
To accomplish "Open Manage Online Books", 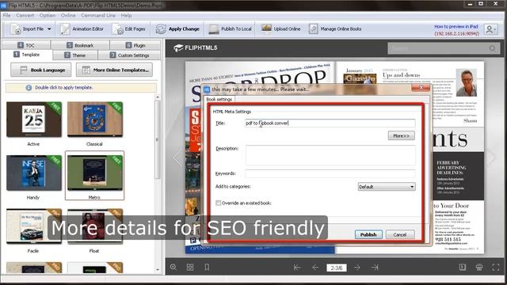I will pyautogui.click(x=335, y=29).
